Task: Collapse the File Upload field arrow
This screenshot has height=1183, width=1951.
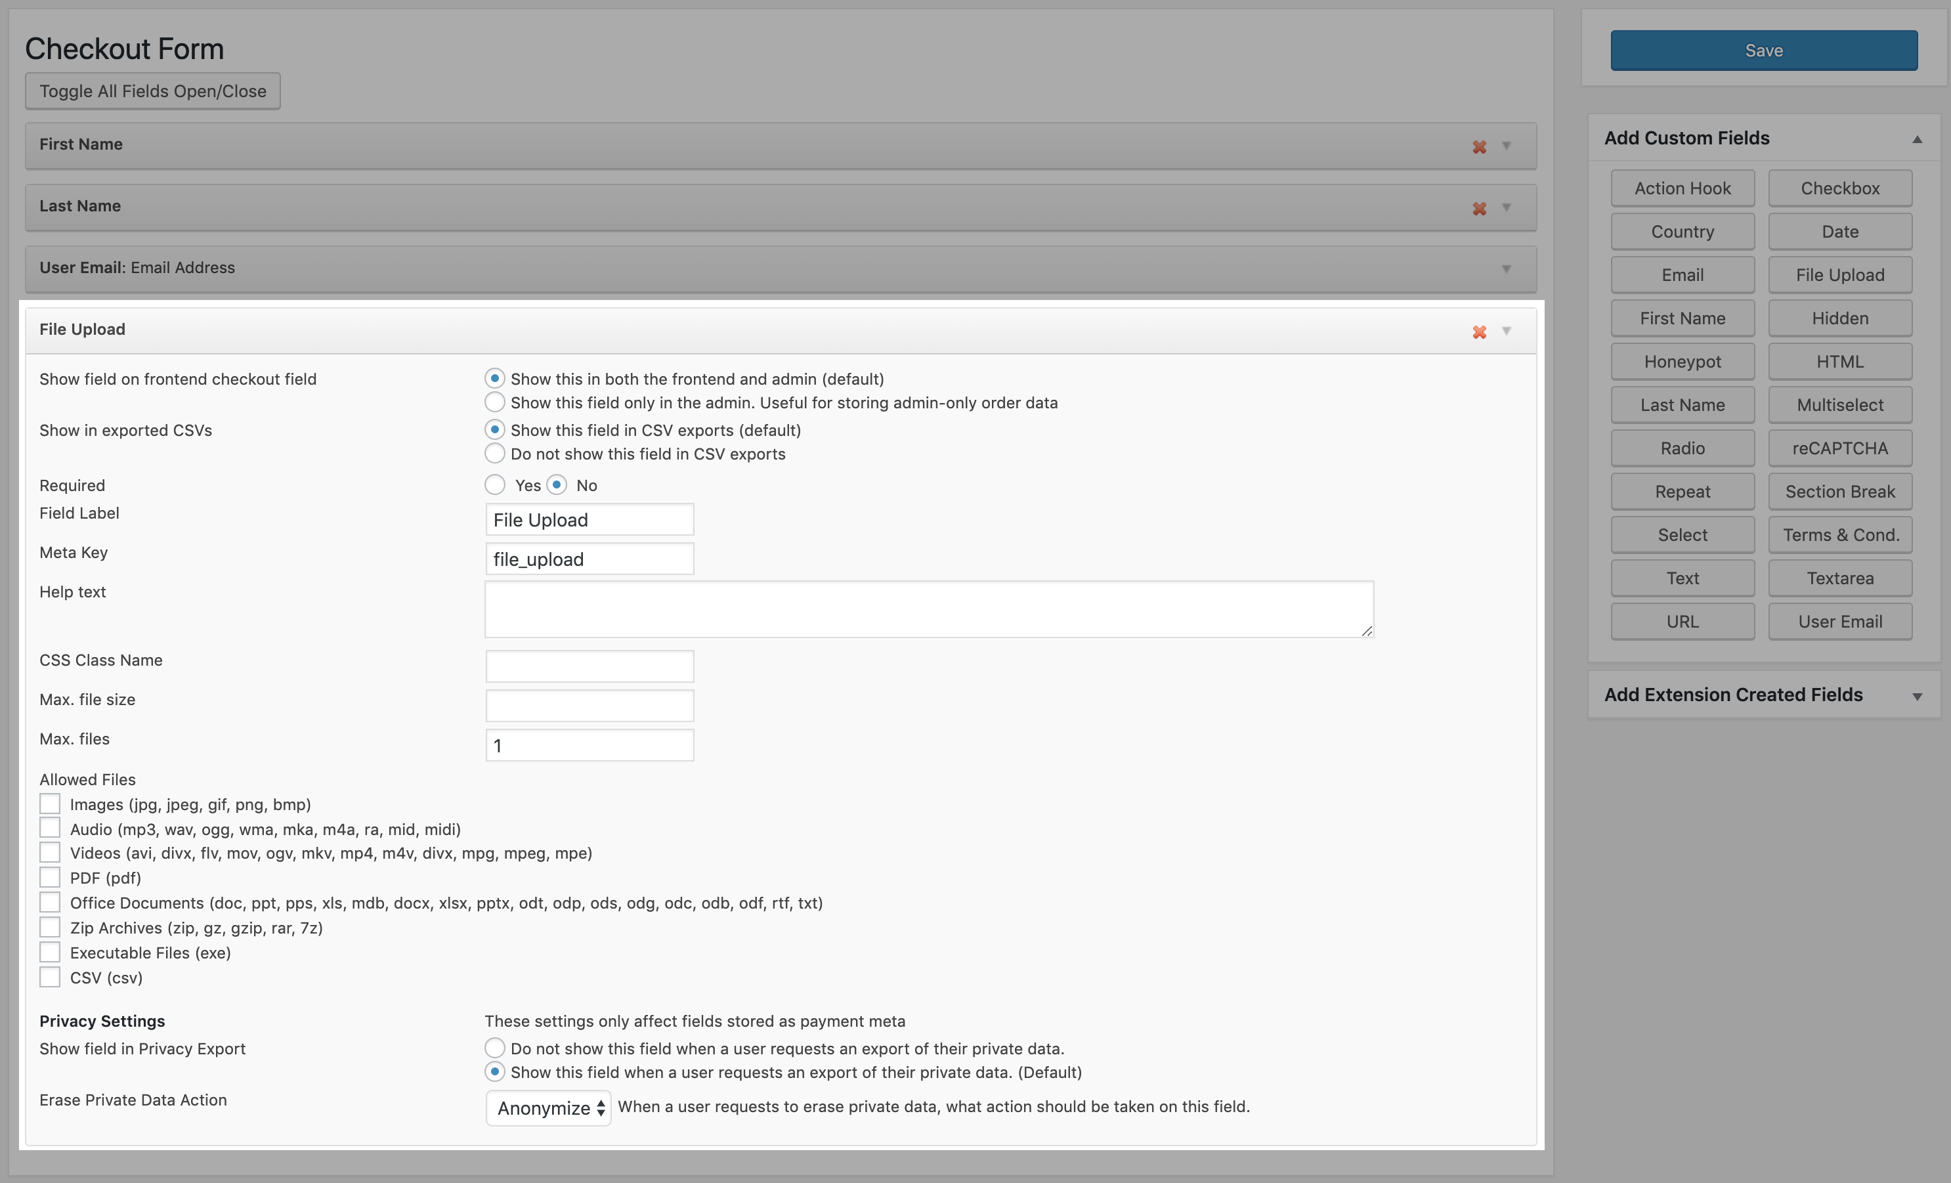Action: point(1506,331)
